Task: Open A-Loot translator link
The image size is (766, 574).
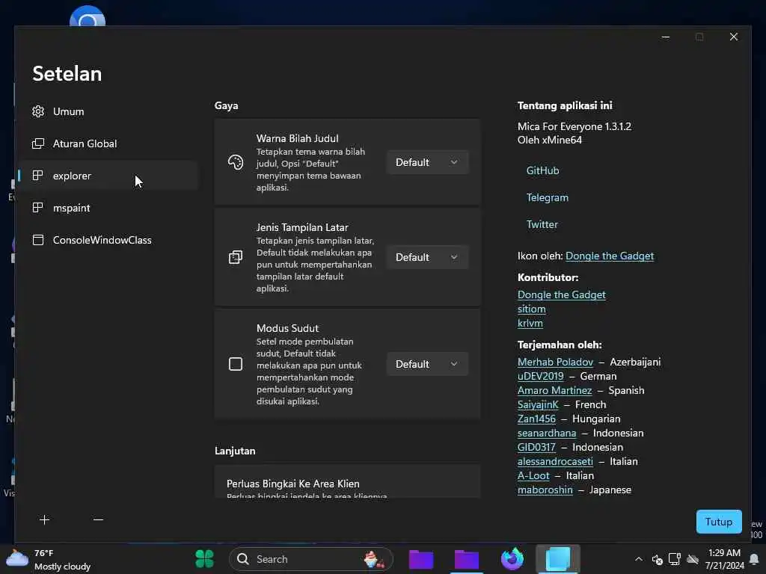Action: [533, 475]
